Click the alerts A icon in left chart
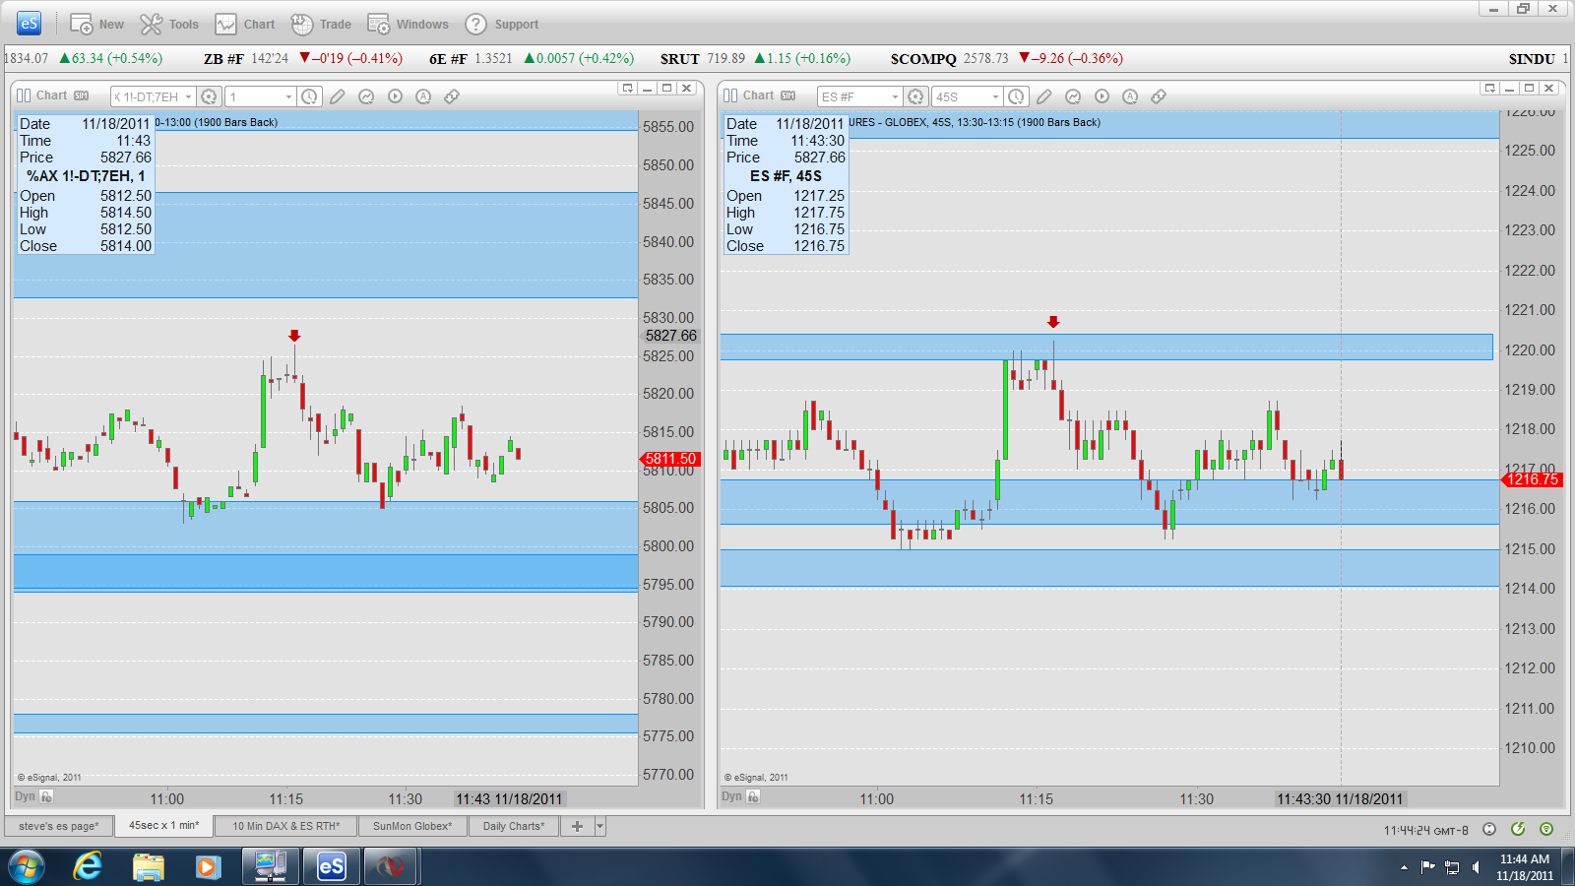Image resolution: width=1575 pixels, height=886 pixels. click(423, 96)
